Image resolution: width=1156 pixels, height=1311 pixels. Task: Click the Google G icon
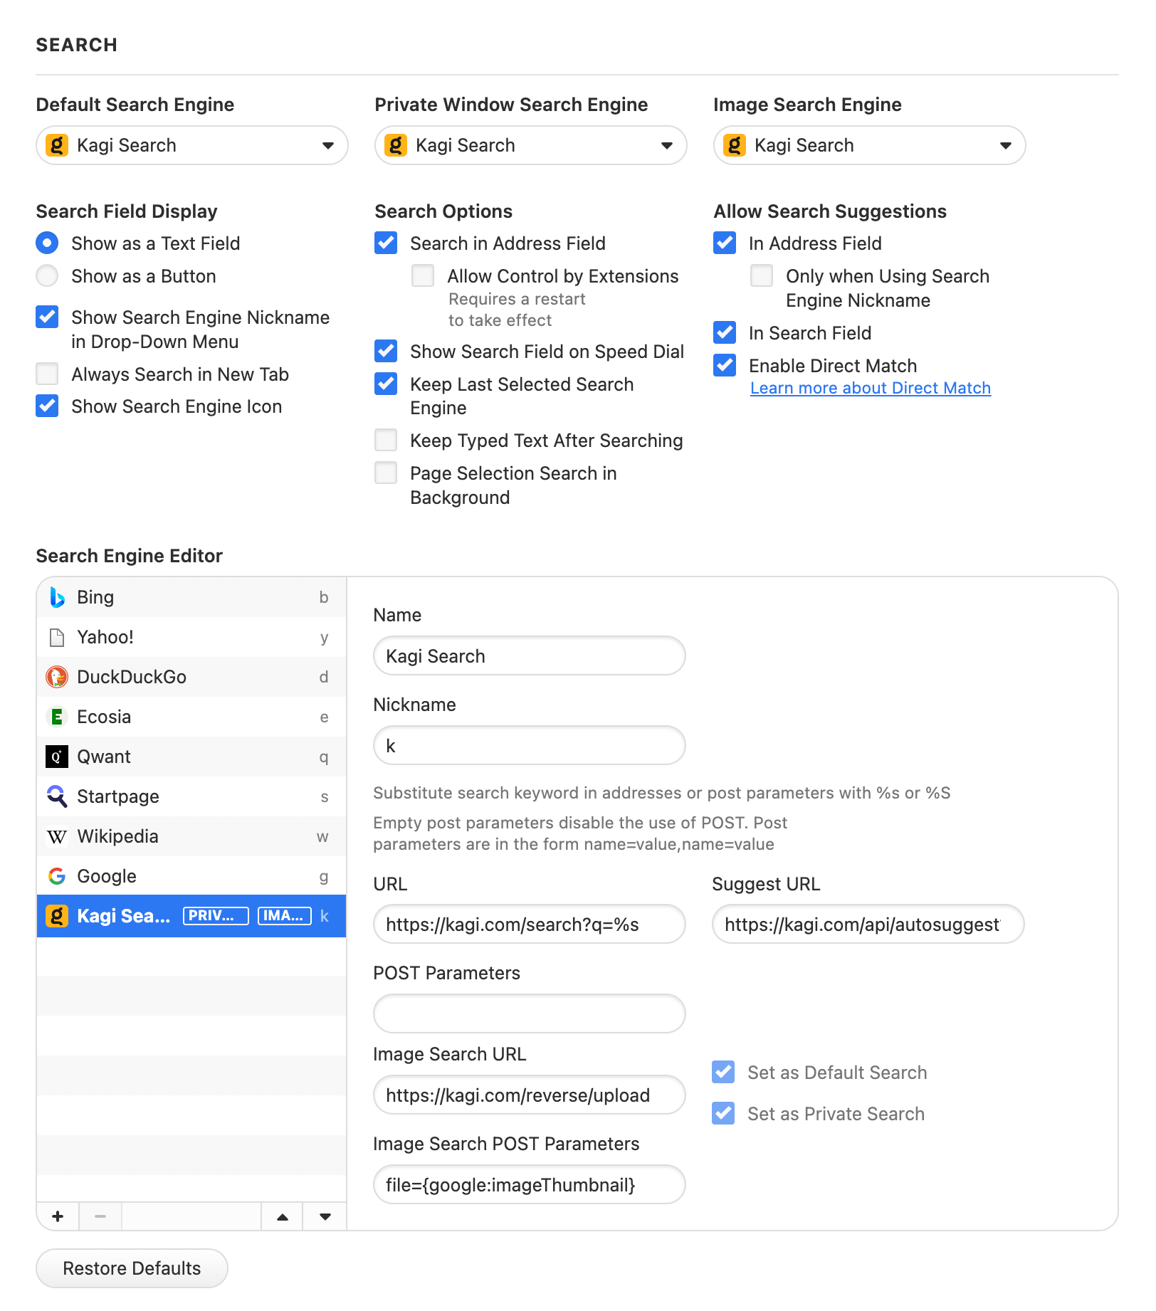(57, 876)
